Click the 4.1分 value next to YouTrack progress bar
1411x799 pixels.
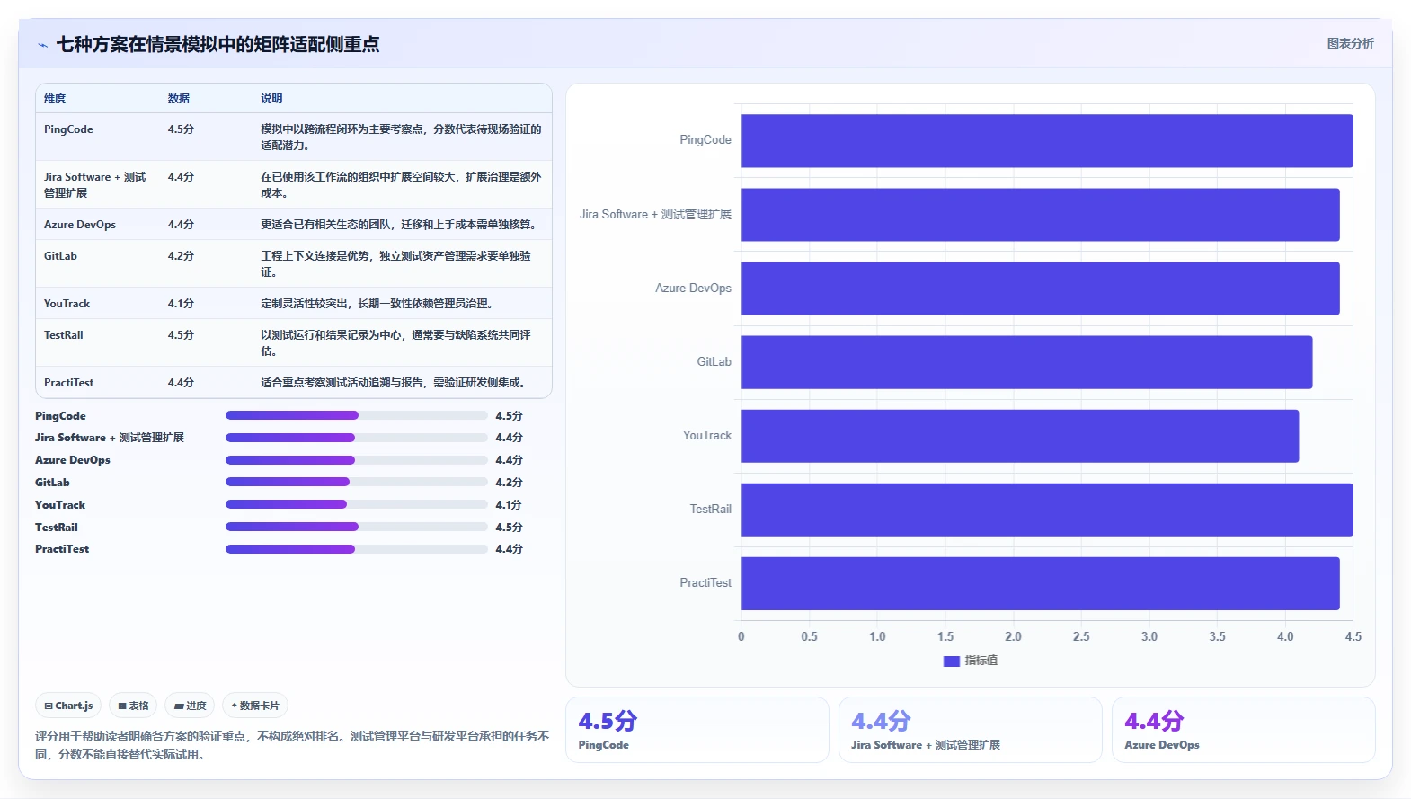509,505
